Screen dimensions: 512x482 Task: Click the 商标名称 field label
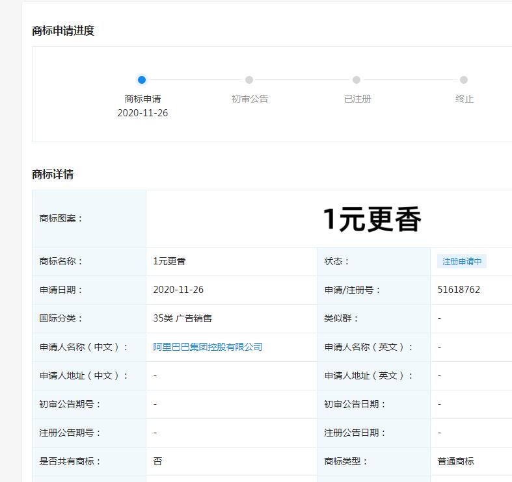pyautogui.click(x=61, y=261)
